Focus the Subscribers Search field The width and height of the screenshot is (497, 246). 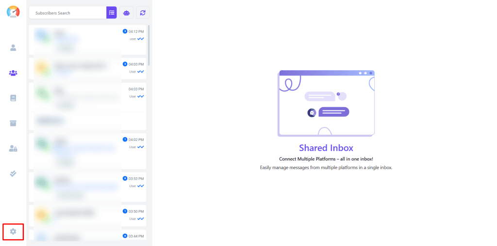(x=67, y=13)
